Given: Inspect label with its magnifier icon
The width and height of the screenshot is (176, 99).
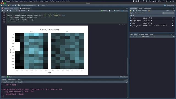Looking at the screenshot, I should click(172, 23).
